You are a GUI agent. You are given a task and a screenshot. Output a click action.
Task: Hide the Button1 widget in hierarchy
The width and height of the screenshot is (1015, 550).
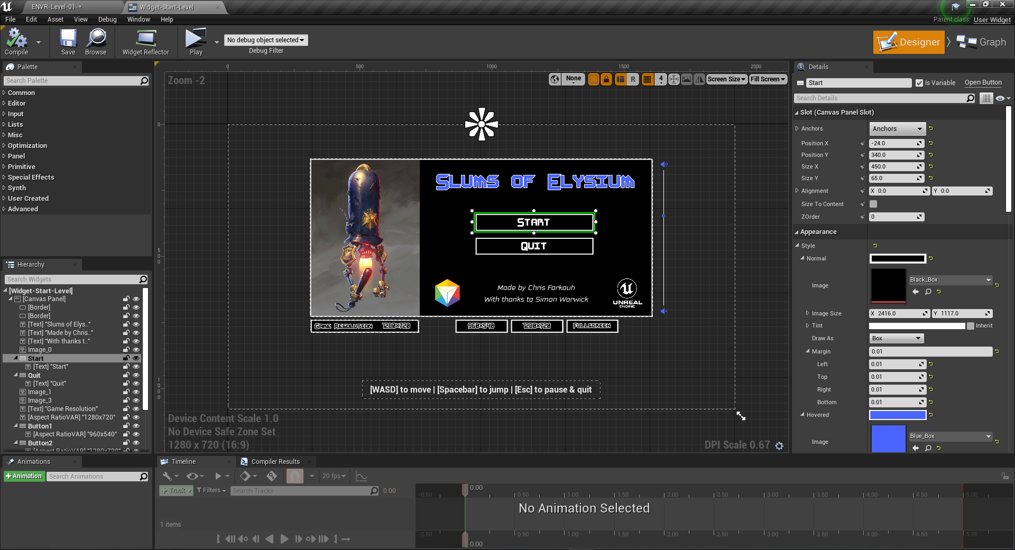136,426
